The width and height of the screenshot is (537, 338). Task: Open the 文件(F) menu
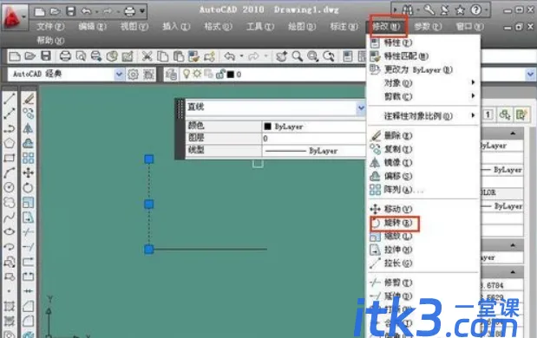[50, 26]
